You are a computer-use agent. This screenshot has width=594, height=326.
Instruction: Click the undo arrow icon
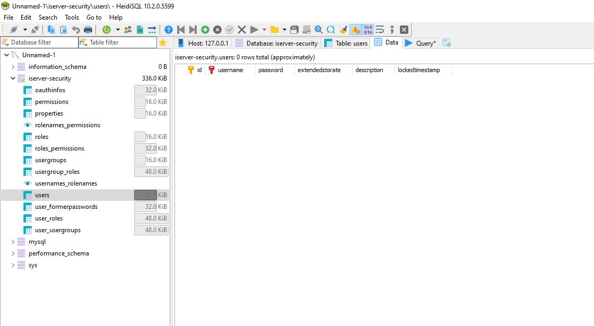[x=76, y=30]
